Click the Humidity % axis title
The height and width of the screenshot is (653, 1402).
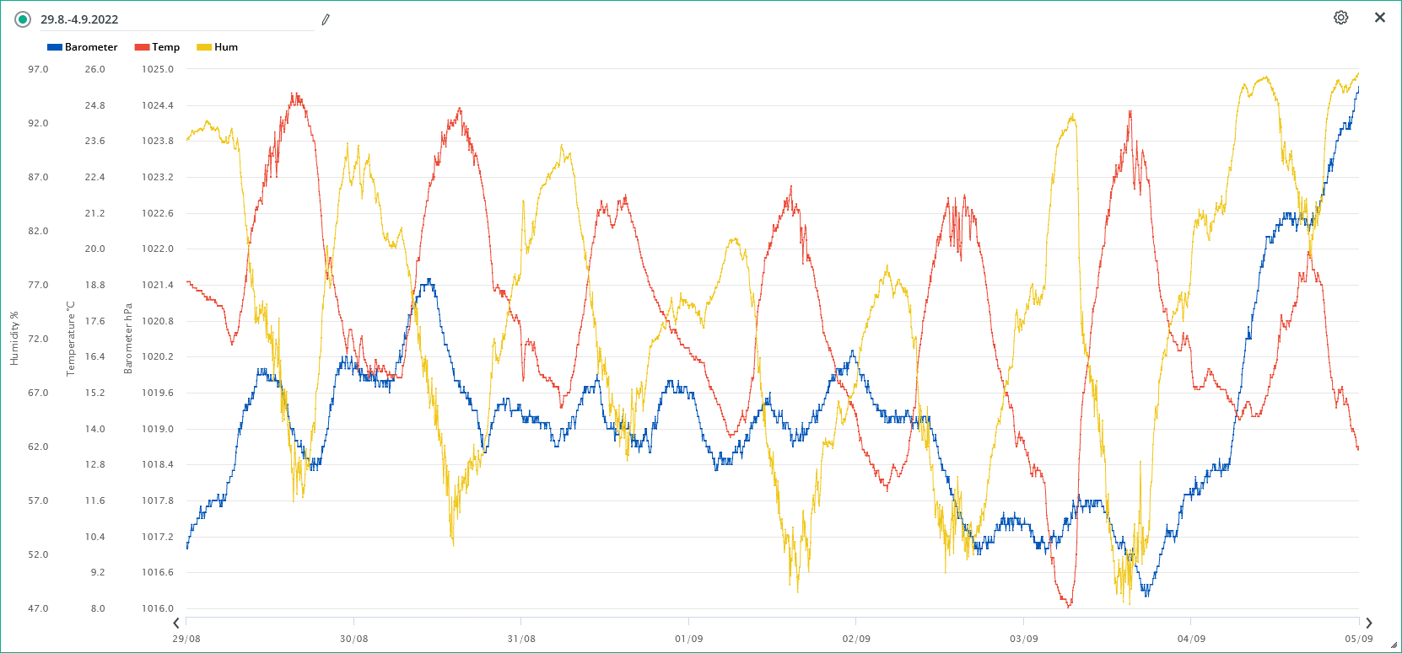coord(13,338)
